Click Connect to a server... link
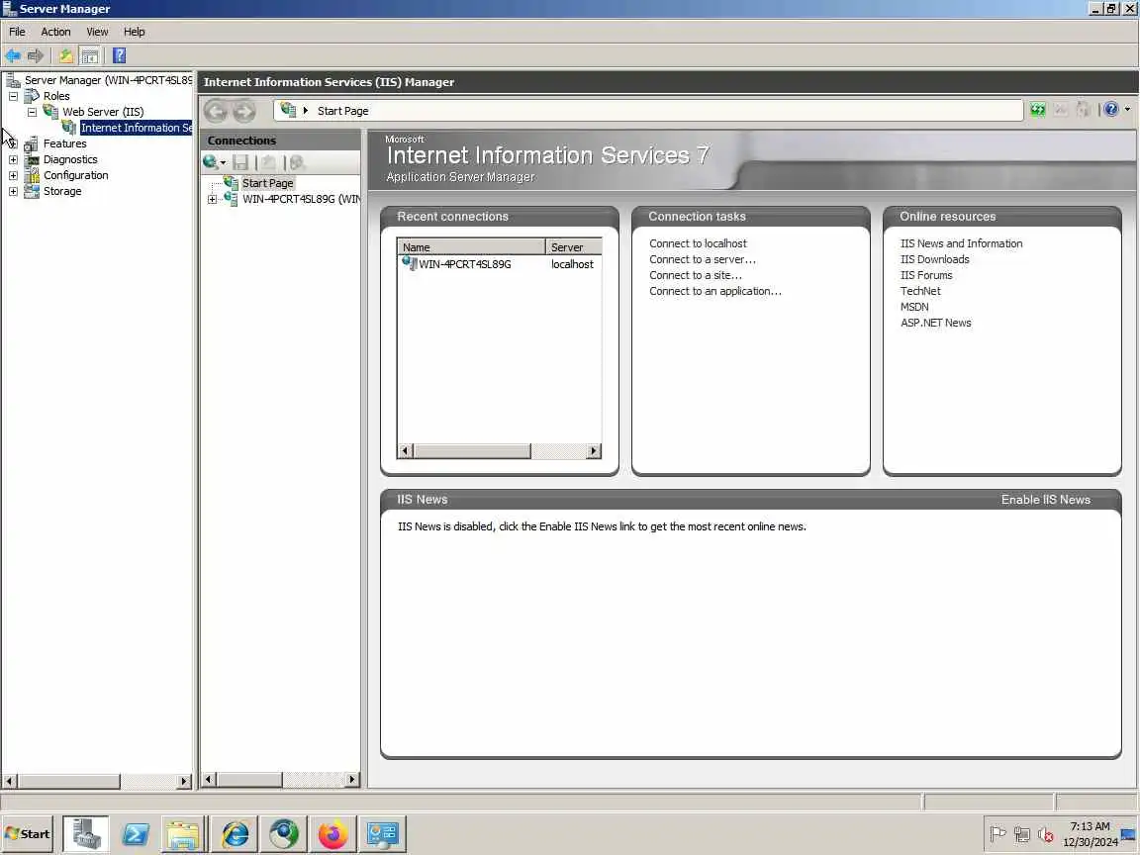Image resolution: width=1140 pixels, height=855 pixels. coord(703,259)
